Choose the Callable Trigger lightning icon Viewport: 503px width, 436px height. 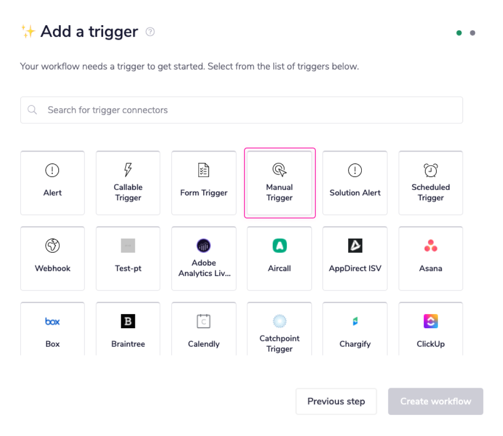pos(128,170)
